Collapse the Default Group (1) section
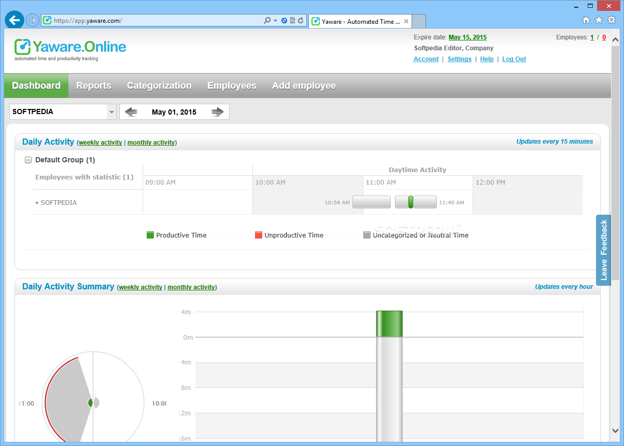624x446 pixels. click(x=29, y=160)
